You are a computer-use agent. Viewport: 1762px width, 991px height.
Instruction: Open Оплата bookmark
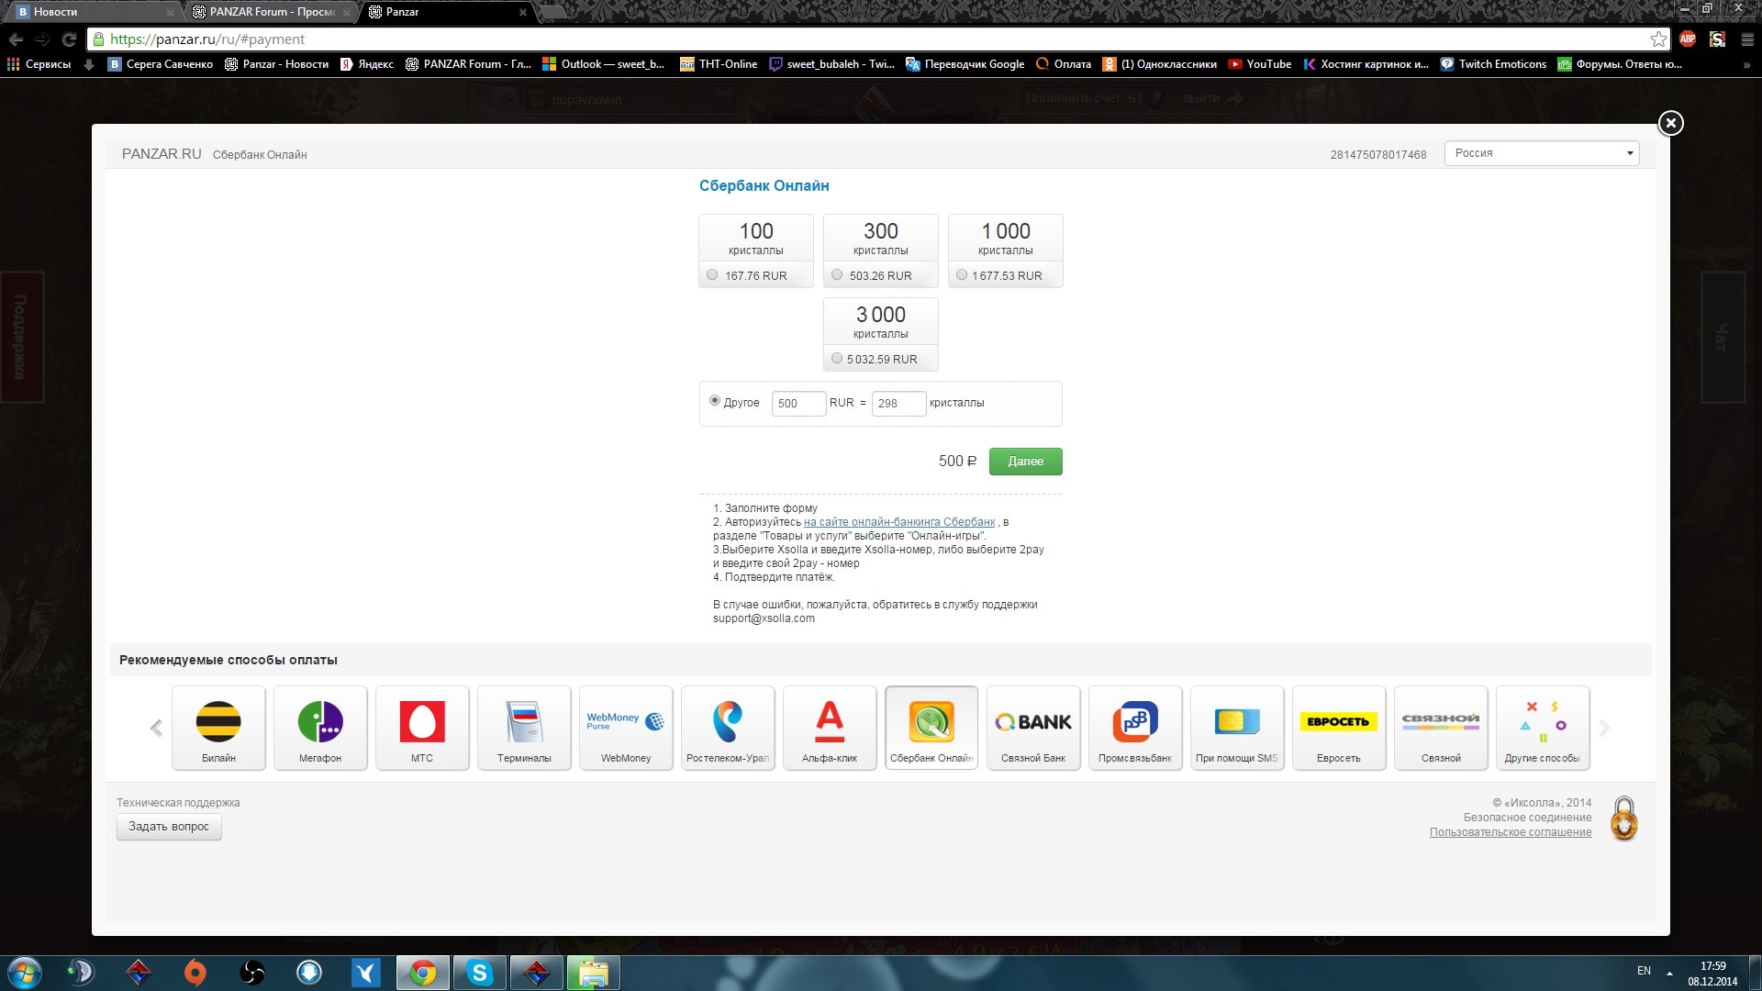pos(1063,64)
